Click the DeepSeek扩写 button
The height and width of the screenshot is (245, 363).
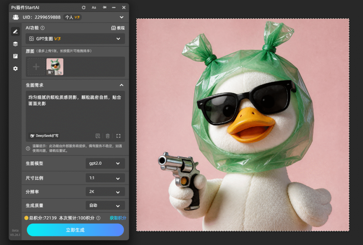click(44, 136)
